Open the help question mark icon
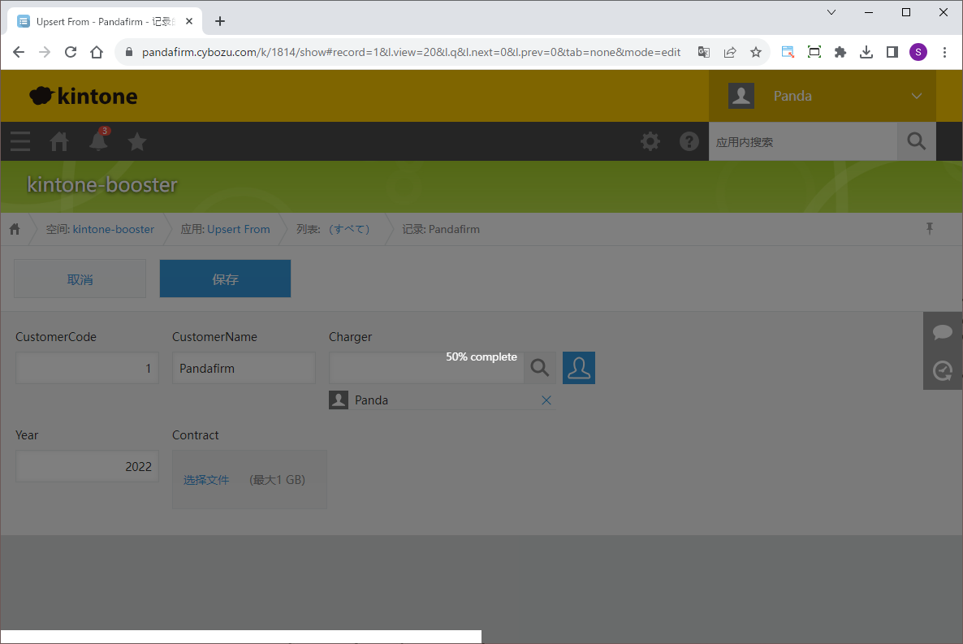Screen dimensions: 963x644 point(689,141)
